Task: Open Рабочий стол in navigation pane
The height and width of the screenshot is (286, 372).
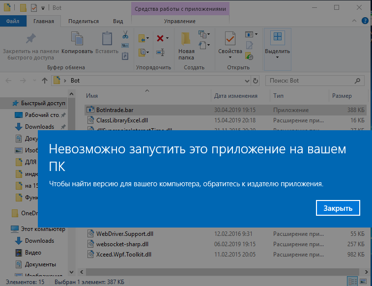Action: pyautogui.click(x=42, y=115)
